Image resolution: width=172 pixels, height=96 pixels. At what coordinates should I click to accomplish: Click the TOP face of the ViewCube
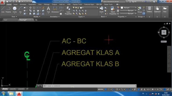coord(164,32)
